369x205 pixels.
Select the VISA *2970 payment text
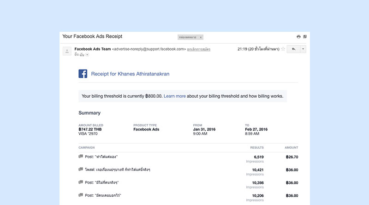(x=88, y=134)
